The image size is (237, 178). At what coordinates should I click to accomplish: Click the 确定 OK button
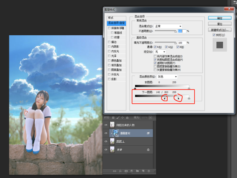click(220, 18)
